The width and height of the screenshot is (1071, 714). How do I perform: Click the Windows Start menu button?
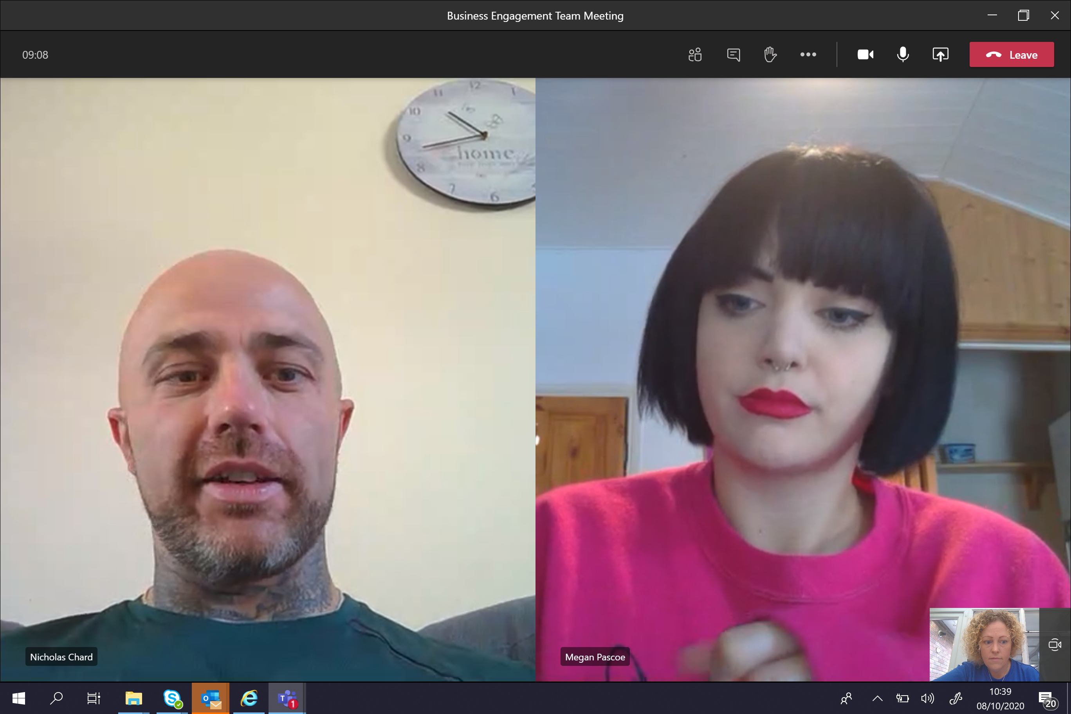[x=14, y=699]
